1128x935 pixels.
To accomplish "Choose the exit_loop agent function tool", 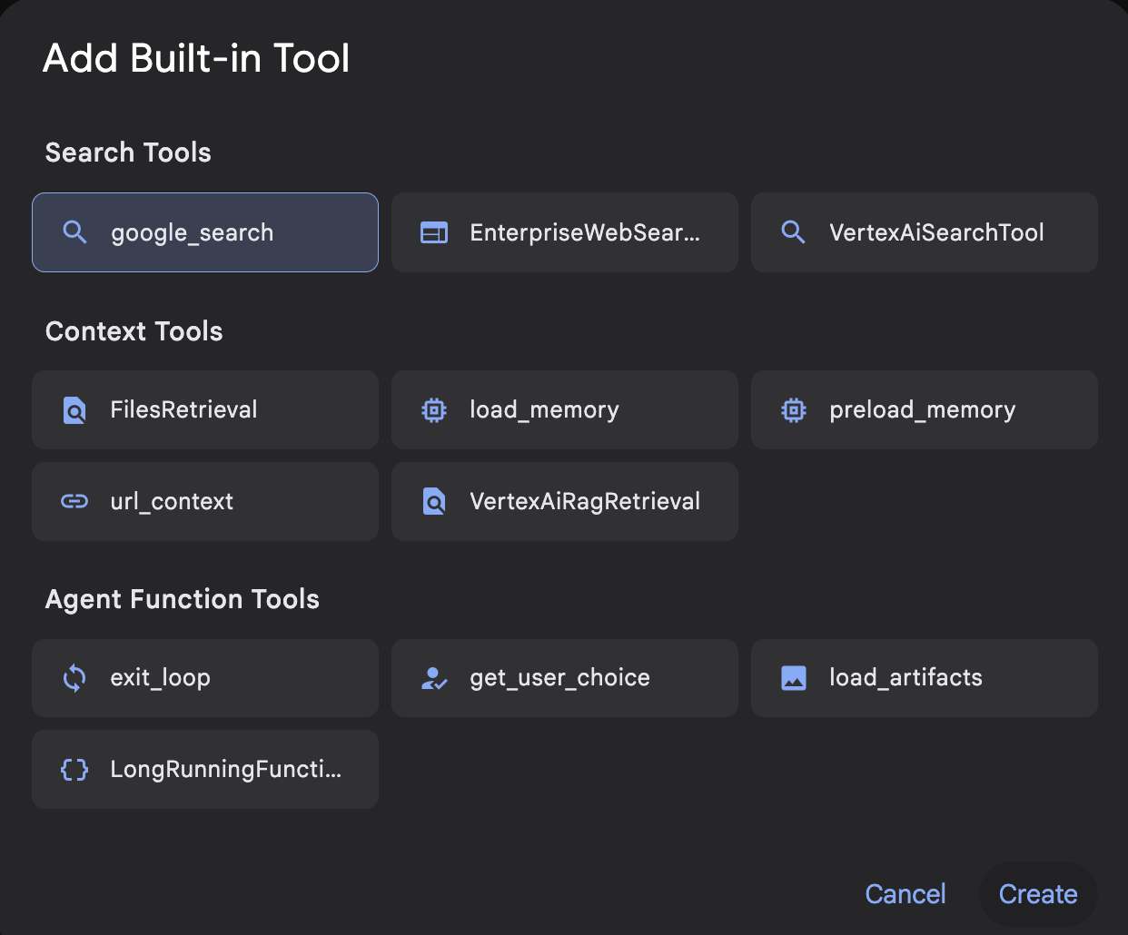I will [205, 677].
